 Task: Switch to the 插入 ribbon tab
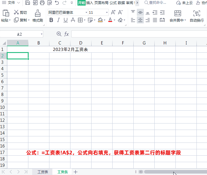[x=90, y=3]
